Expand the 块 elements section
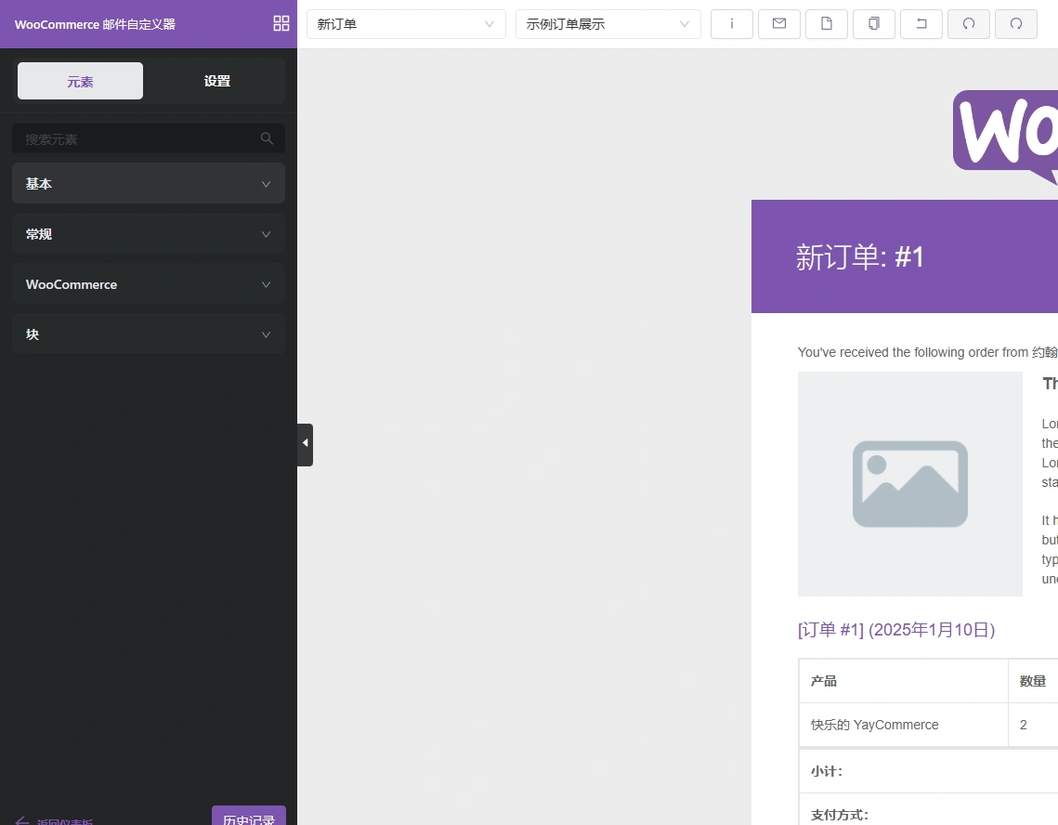 coord(149,334)
